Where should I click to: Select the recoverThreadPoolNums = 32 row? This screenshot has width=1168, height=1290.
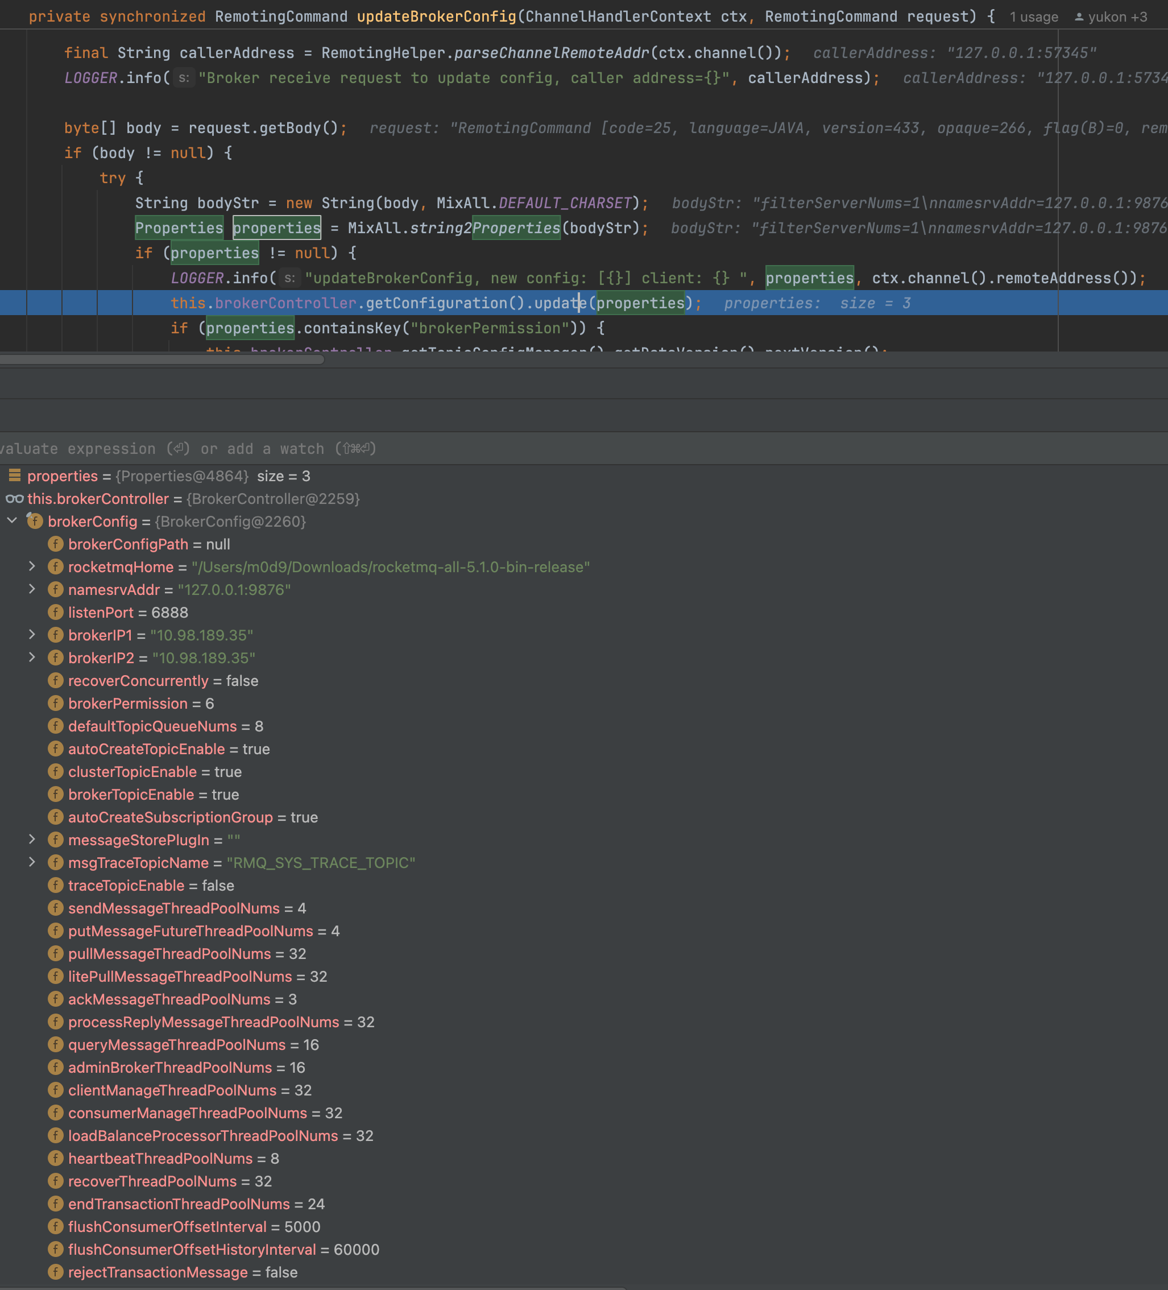coord(584,1181)
